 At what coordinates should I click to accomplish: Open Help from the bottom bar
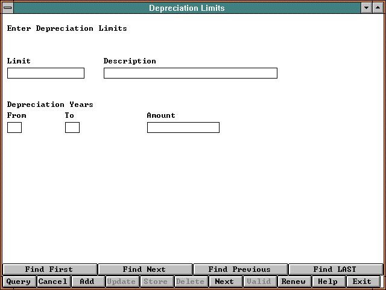pyautogui.click(x=328, y=282)
